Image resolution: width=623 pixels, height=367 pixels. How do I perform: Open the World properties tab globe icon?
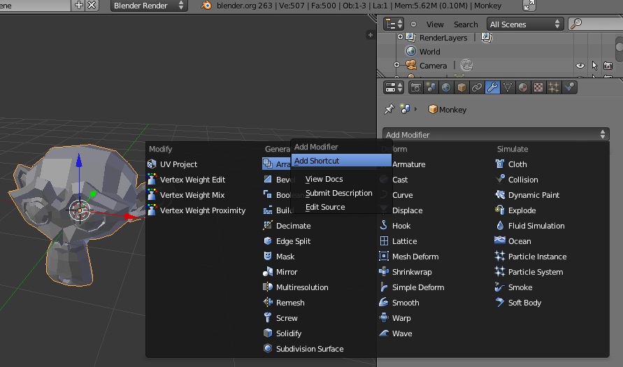pyautogui.click(x=446, y=87)
